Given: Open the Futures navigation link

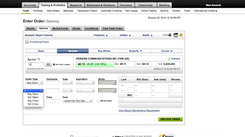Looking at the screenshot, I should pyautogui.click(x=176, y=11).
